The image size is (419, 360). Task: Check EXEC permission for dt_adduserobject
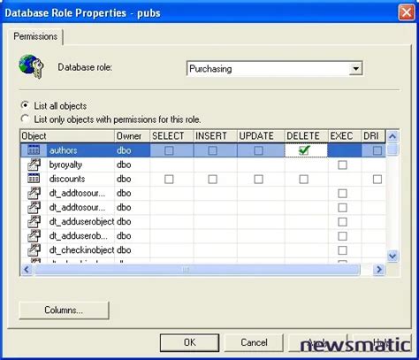(x=342, y=222)
